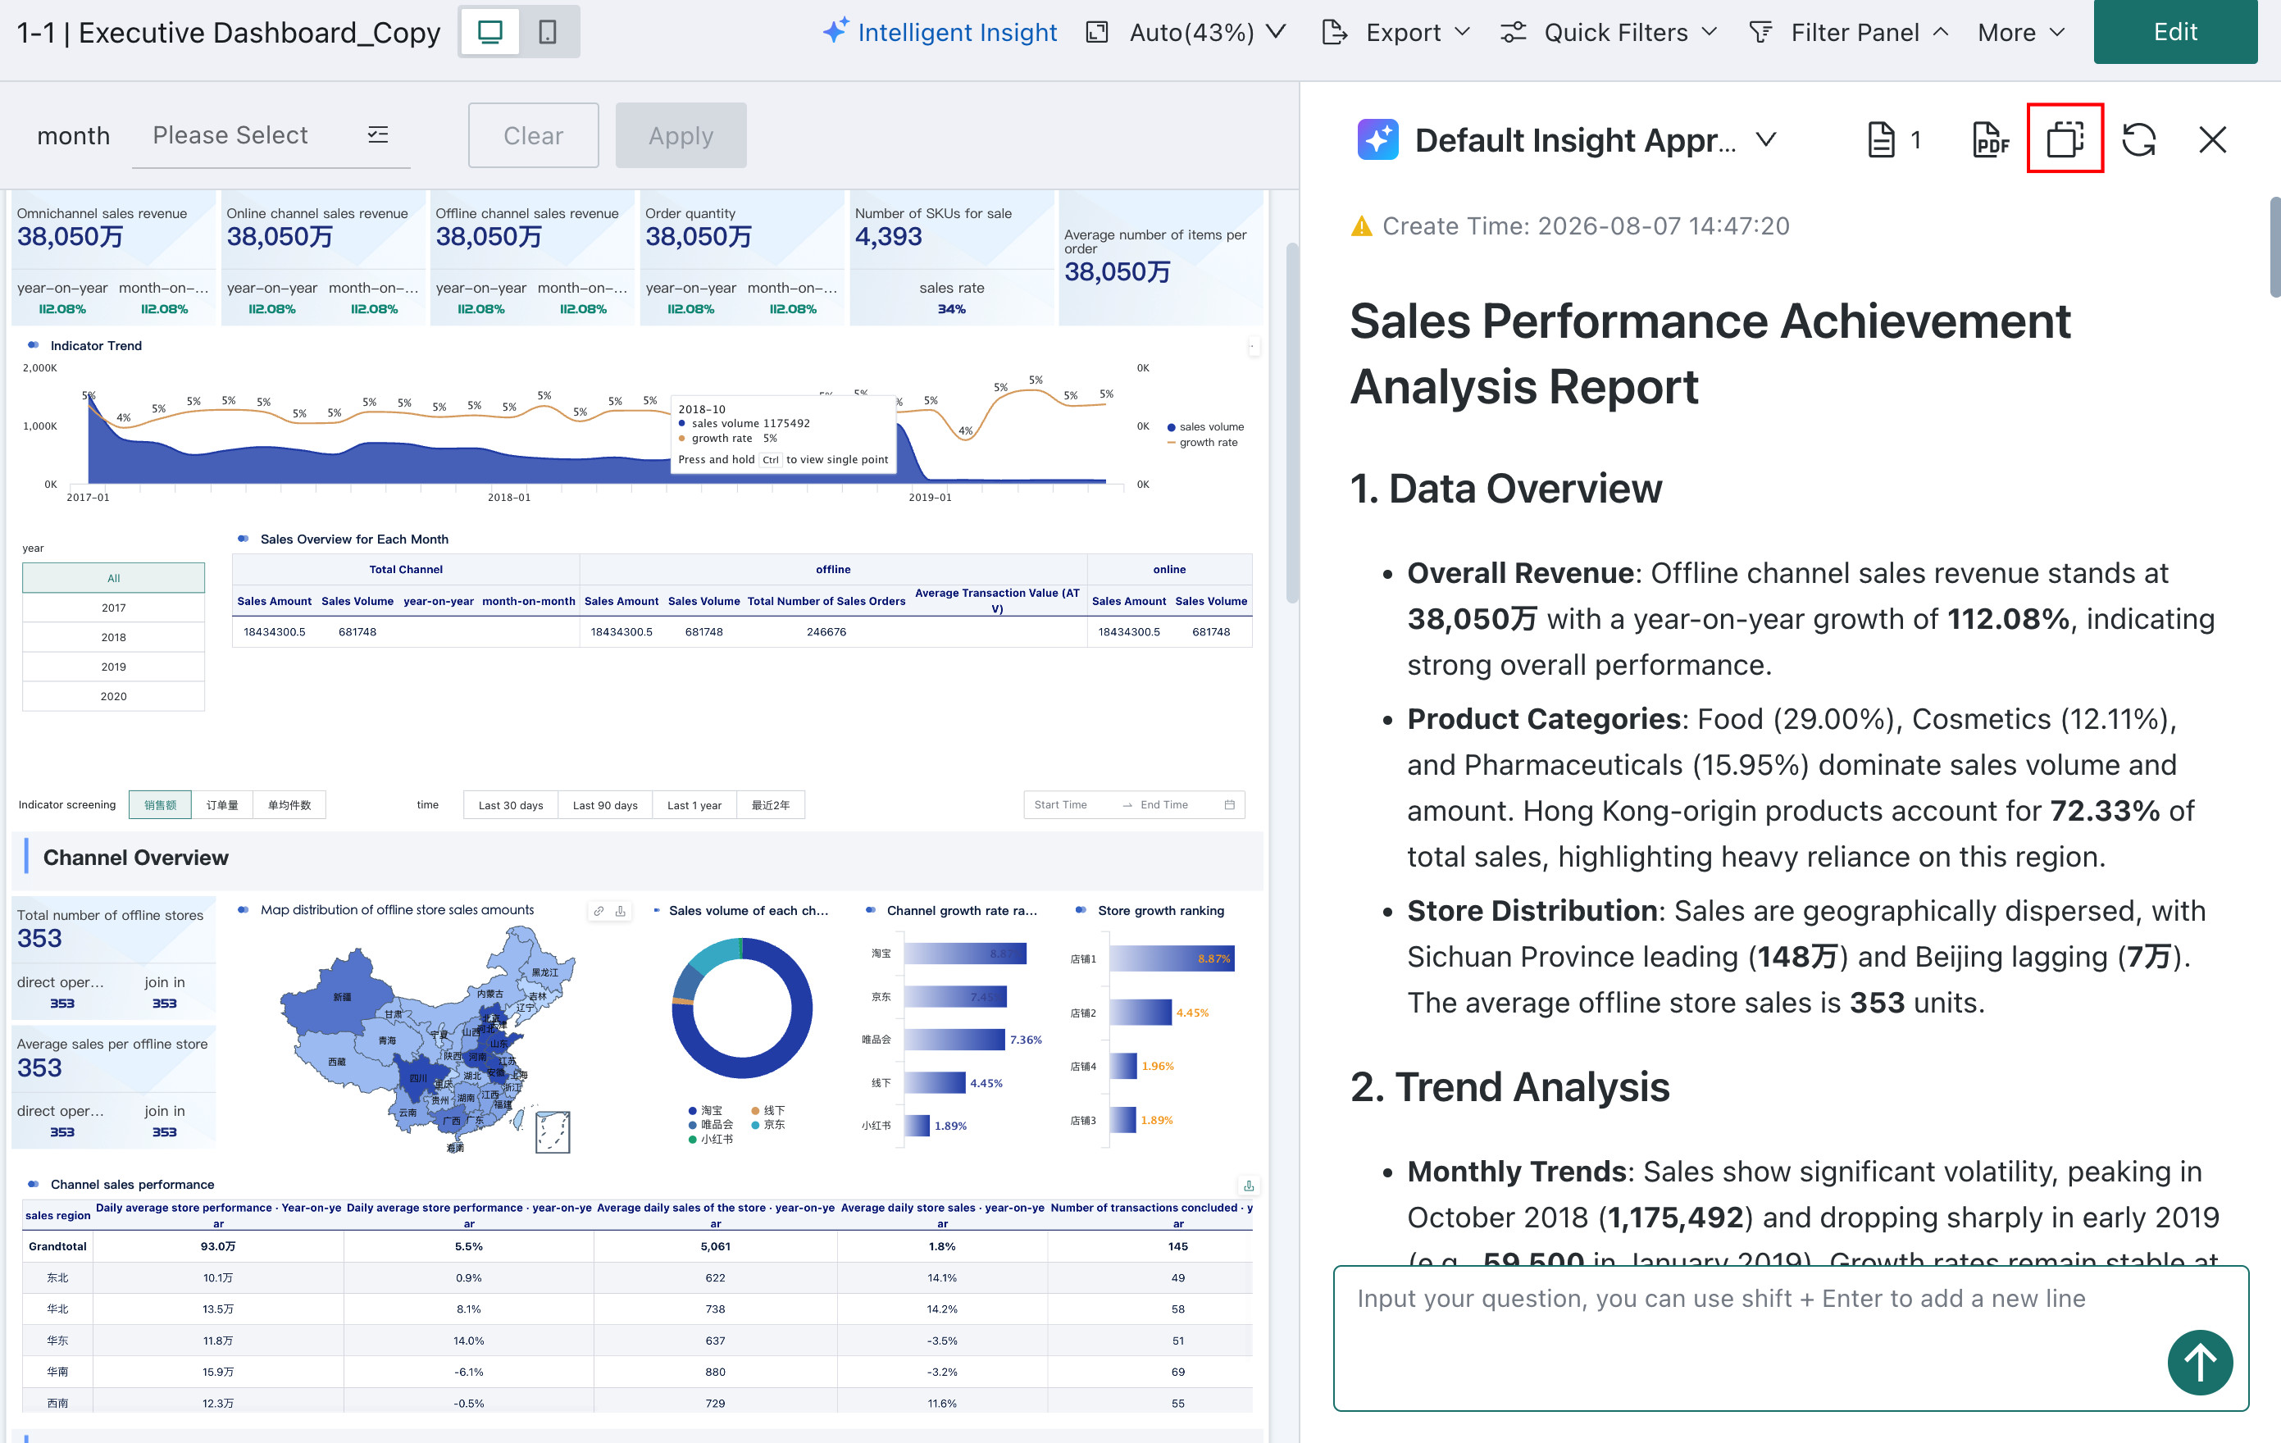Send question with the green arrow button
The image size is (2281, 1443).
pyautogui.click(x=2198, y=1362)
